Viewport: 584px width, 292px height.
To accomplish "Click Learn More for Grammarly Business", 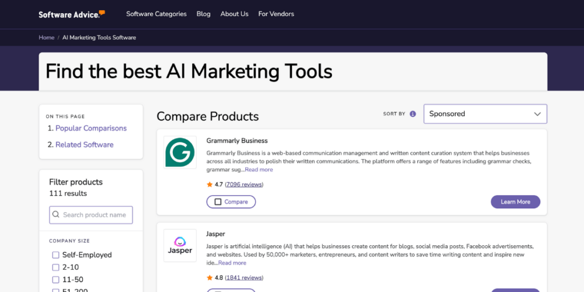I will coord(515,202).
